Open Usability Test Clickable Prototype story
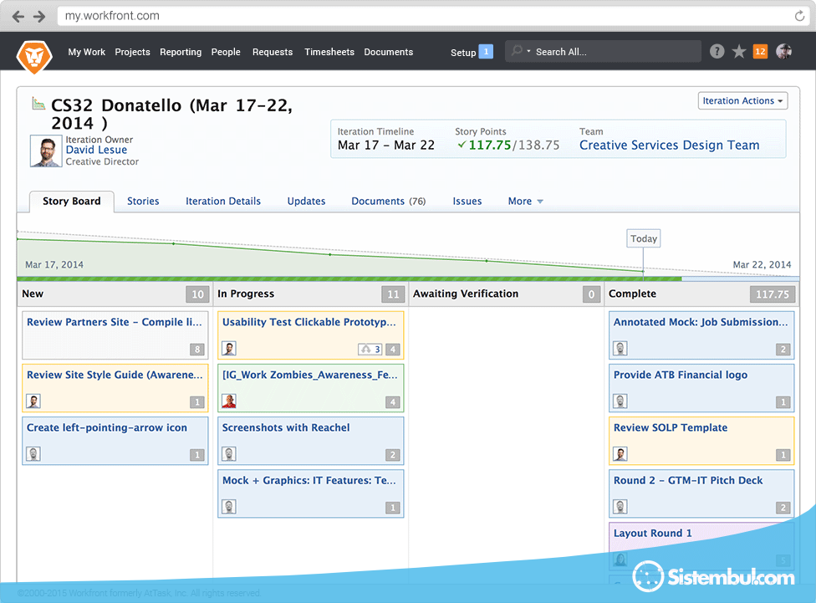The image size is (816, 603). point(309,322)
